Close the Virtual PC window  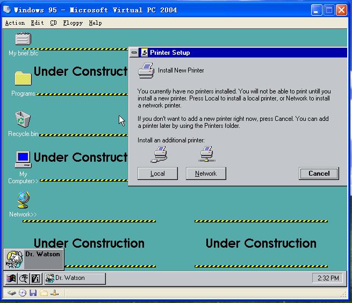pos(341,10)
